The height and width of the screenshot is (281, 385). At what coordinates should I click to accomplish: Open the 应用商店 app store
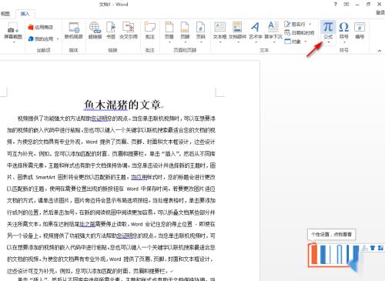[x=40, y=27]
